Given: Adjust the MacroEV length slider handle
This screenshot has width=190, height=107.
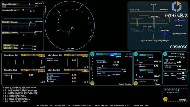Looking at the screenshot, I should tap(30, 4).
